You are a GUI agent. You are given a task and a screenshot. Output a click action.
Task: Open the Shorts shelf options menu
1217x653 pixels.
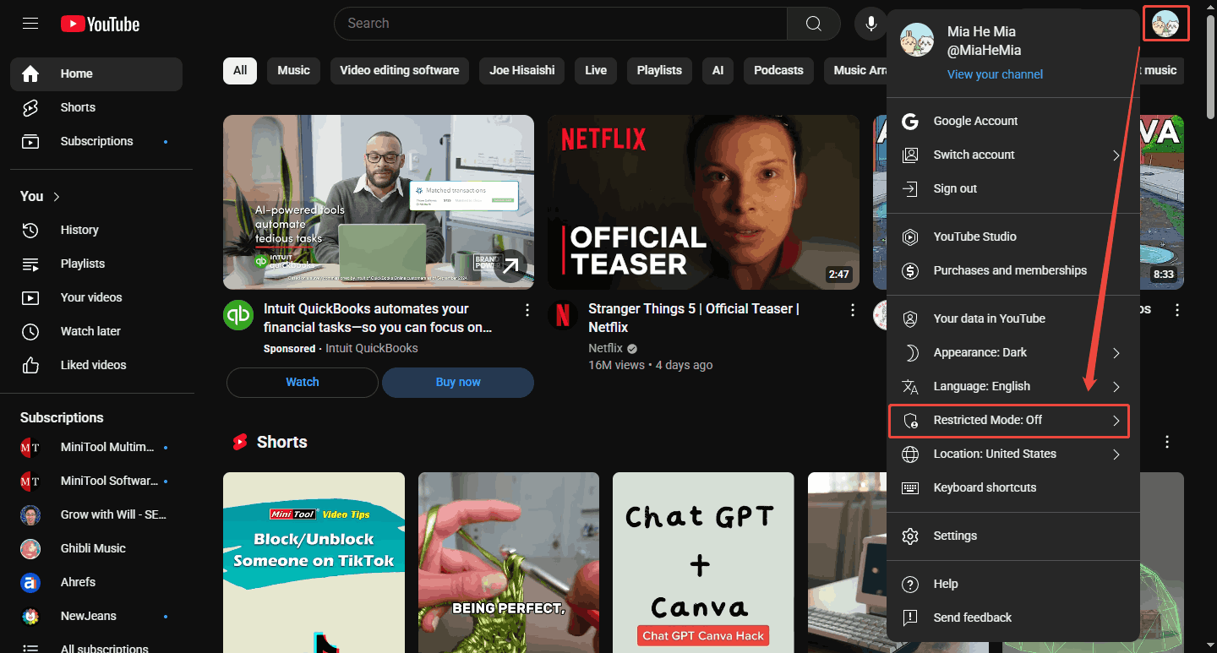1167,442
